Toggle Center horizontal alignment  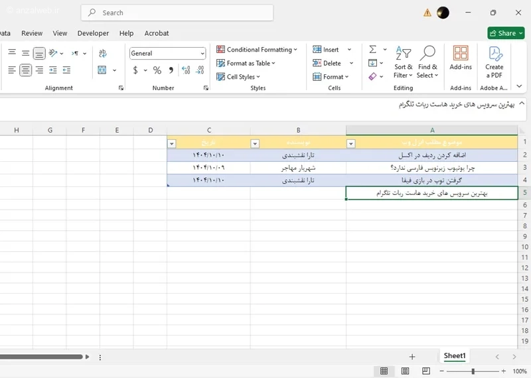pyautogui.click(x=25, y=70)
